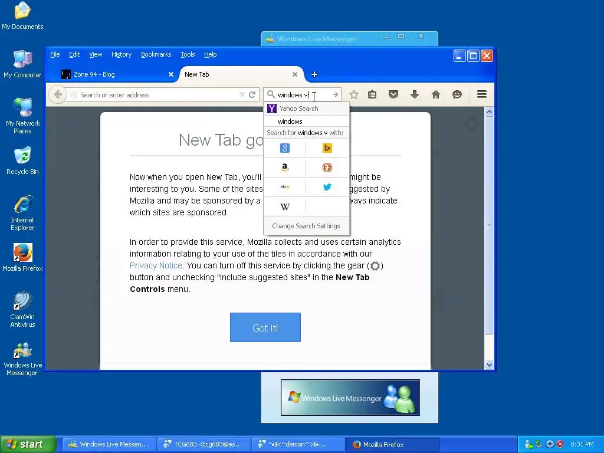Follow the Privacy Notice link
The width and height of the screenshot is (604, 453).
click(x=156, y=265)
